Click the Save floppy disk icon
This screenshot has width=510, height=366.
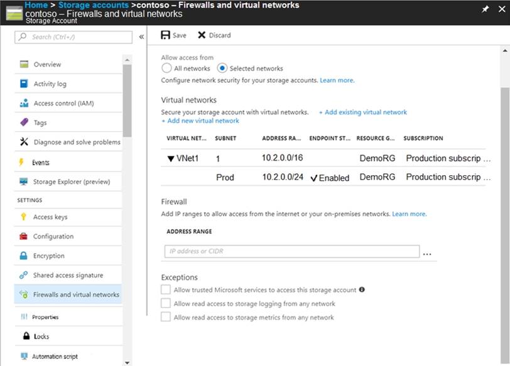point(165,35)
